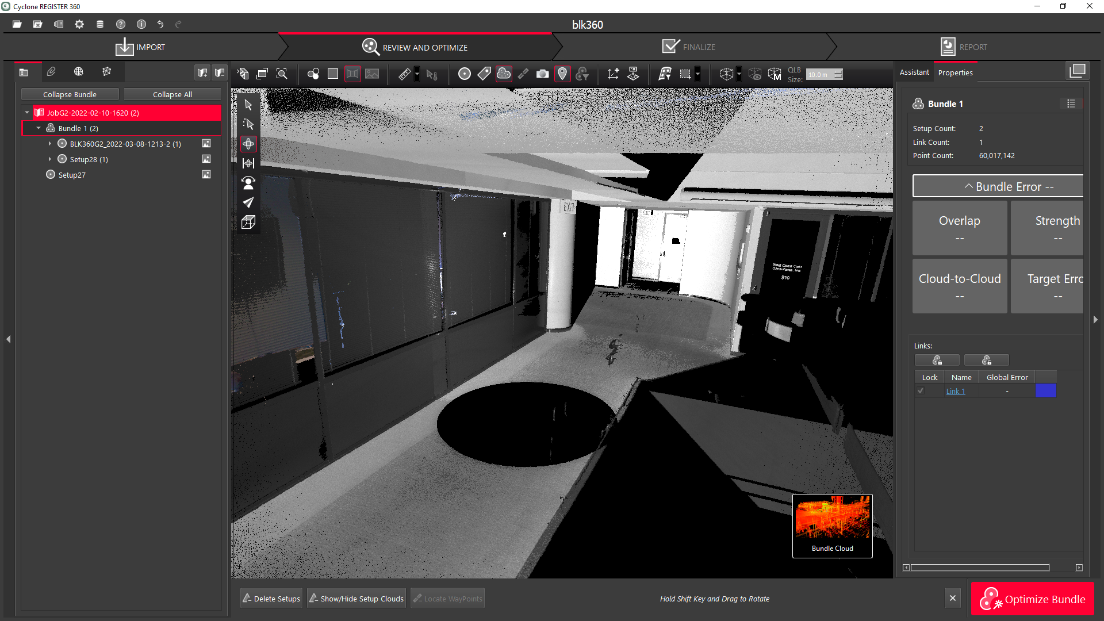Open the measure tool dropdown arrow
The height and width of the screenshot is (621, 1104).
(x=417, y=74)
